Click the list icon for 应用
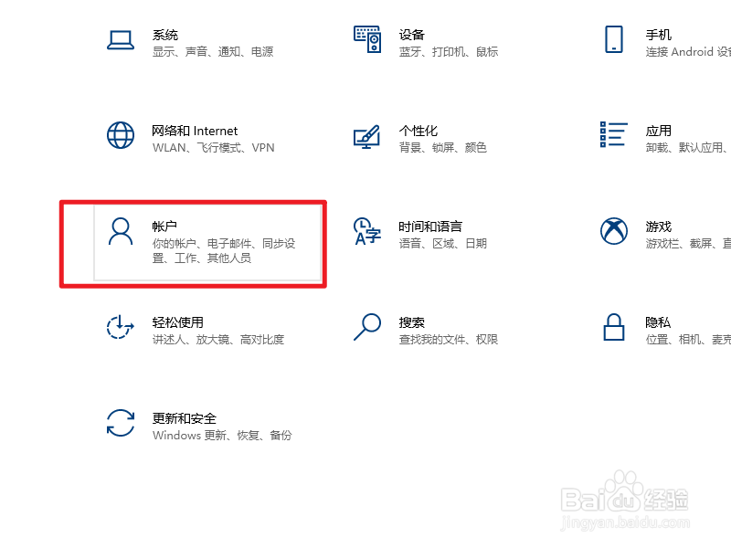This screenshot has width=731, height=548. [x=613, y=134]
